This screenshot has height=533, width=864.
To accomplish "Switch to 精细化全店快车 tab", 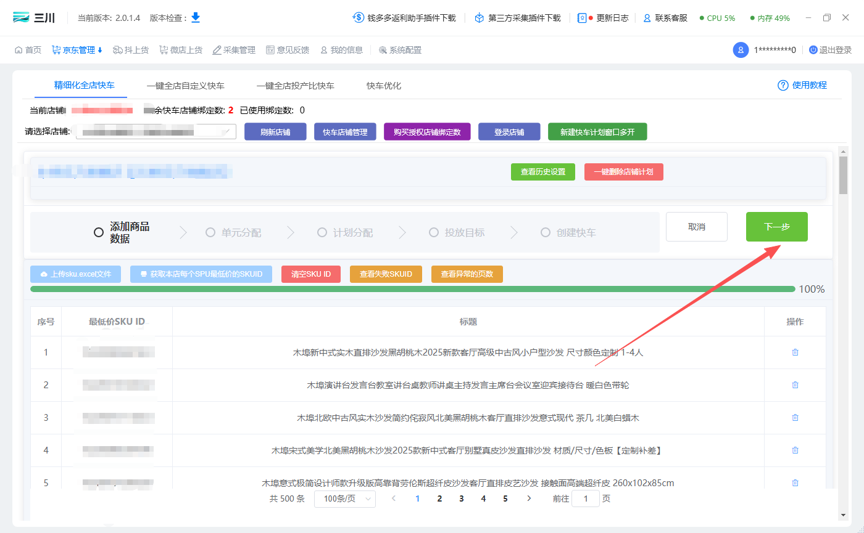I will click(85, 85).
